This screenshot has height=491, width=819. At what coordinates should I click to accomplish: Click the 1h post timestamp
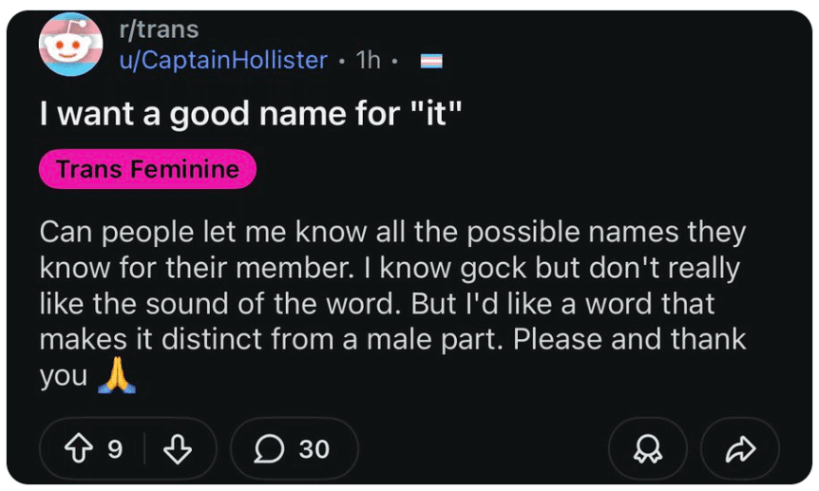pos(368,60)
